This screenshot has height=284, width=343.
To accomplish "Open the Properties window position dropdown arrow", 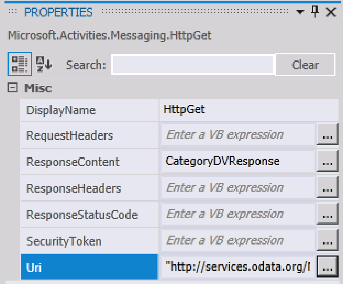I will 300,11.
